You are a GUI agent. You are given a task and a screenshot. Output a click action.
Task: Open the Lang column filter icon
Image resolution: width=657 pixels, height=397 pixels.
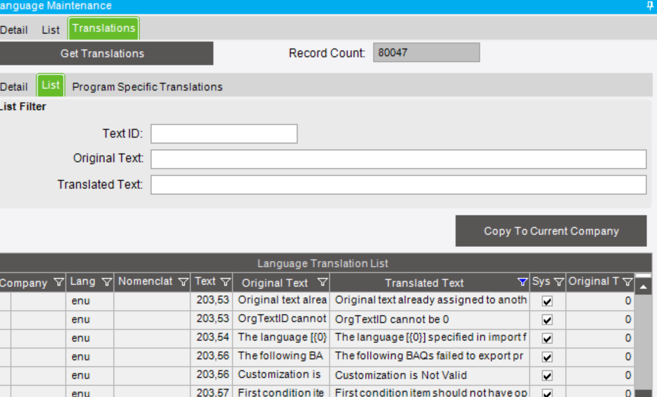tap(106, 282)
